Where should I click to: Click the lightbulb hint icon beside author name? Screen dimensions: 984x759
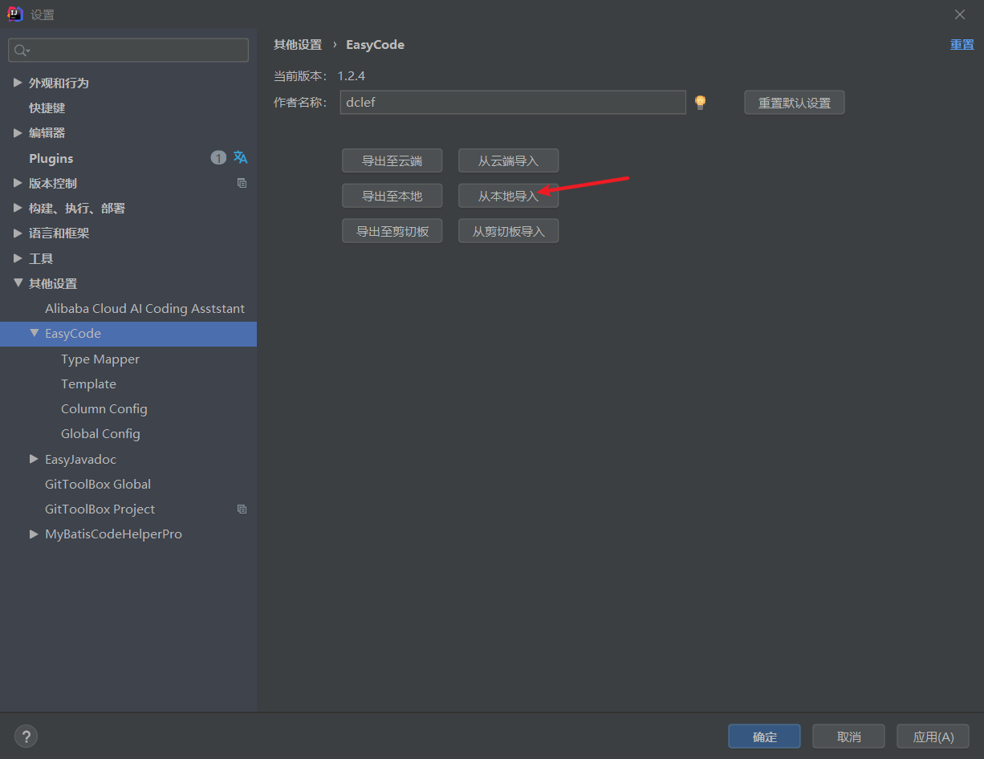coord(700,102)
